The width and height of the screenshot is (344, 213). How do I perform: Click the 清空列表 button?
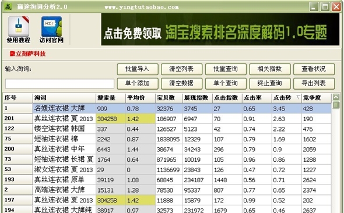coord(182,69)
